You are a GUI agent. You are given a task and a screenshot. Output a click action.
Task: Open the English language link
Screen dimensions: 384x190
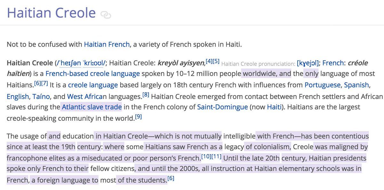[18, 96]
